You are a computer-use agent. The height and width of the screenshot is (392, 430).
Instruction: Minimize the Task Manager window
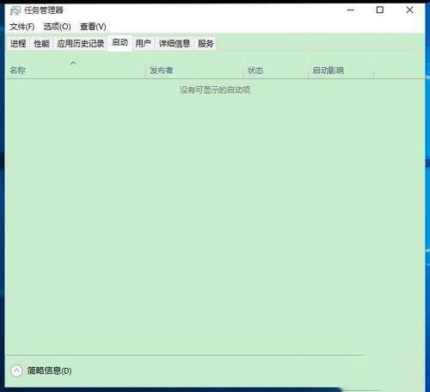coord(351,10)
